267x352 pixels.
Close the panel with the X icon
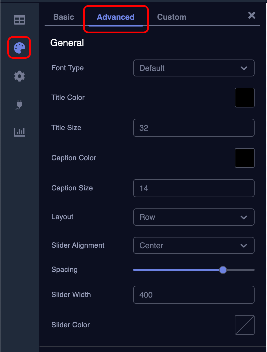(x=251, y=16)
